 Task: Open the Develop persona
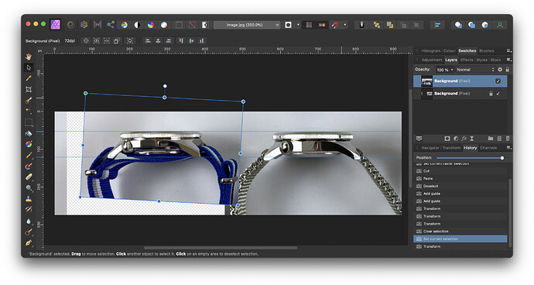pos(84,25)
